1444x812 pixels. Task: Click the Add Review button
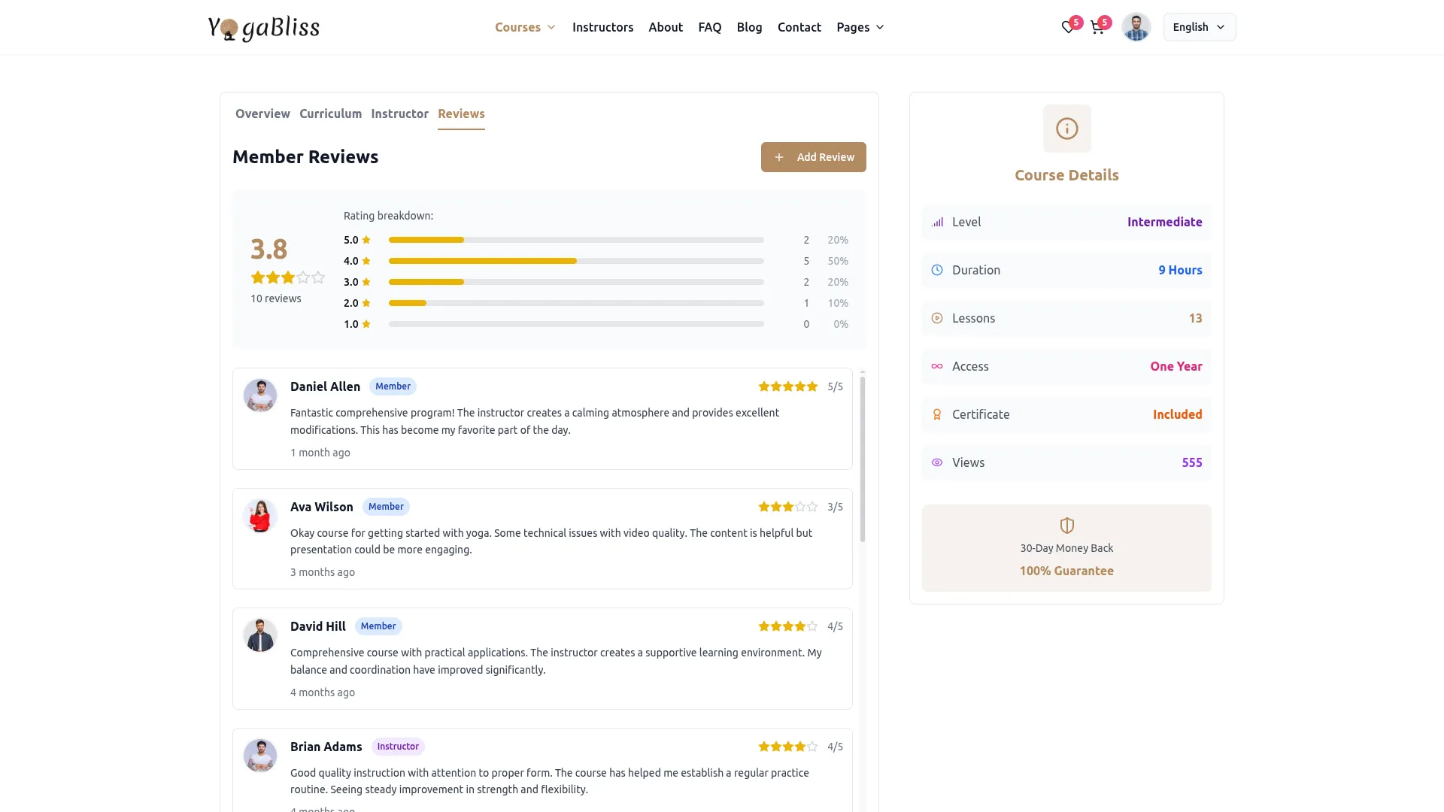(x=813, y=157)
